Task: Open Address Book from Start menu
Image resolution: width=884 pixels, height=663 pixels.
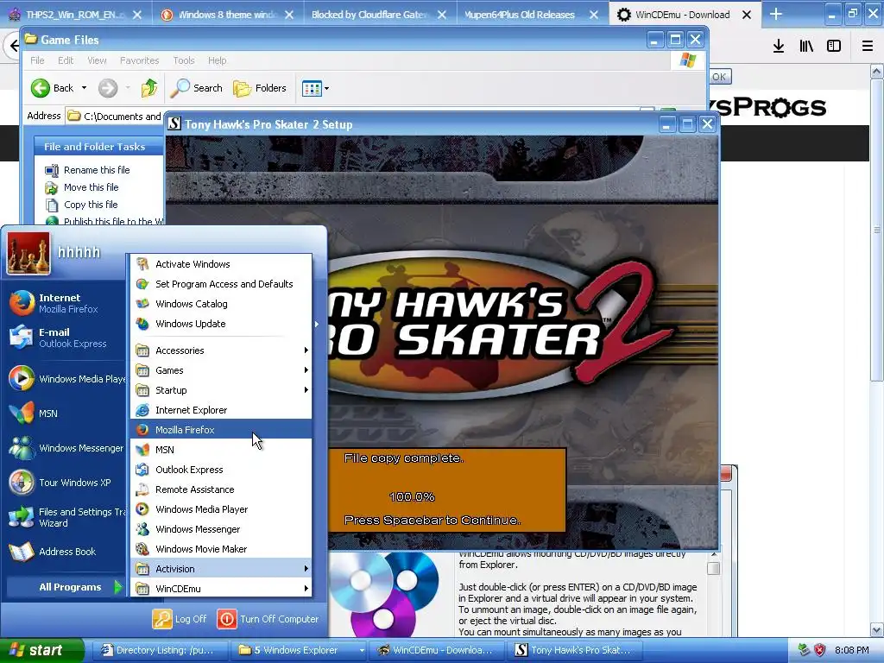Action: pyautogui.click(x=66, y=552)
